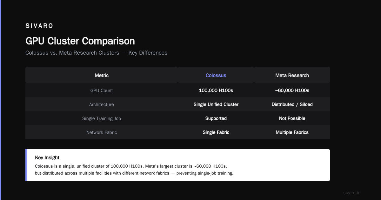Click the Colossus column header
The height and width of the screenshot is (200, 381).
click(216, 75)
